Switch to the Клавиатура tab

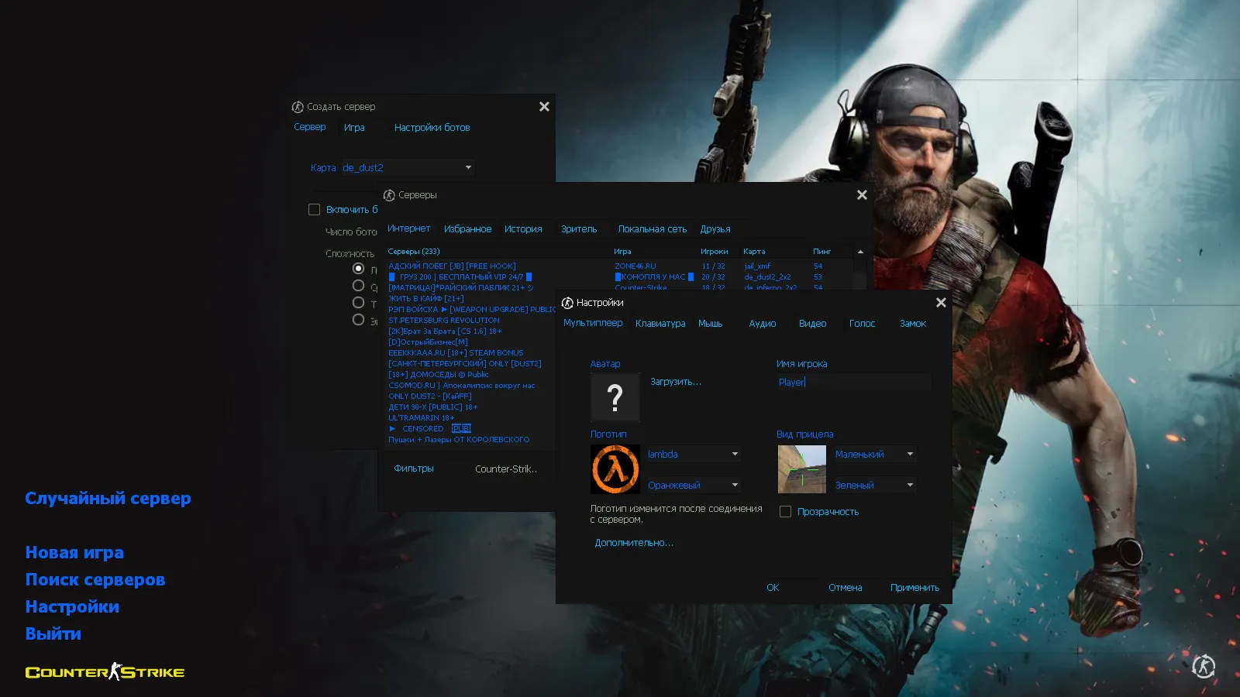pos(660,324)
